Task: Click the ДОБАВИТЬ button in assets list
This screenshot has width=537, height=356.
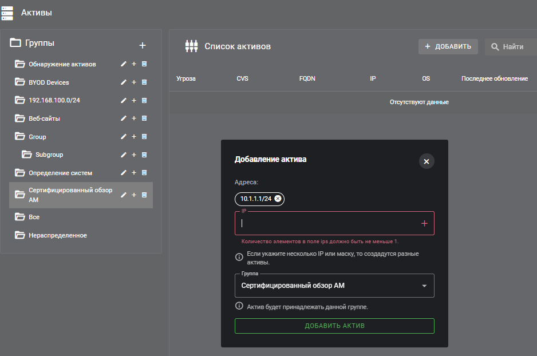Action: tap(448, 47)
